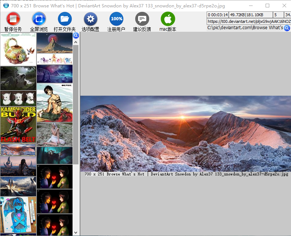Open the feedback suggestions icon

point(142,19)
